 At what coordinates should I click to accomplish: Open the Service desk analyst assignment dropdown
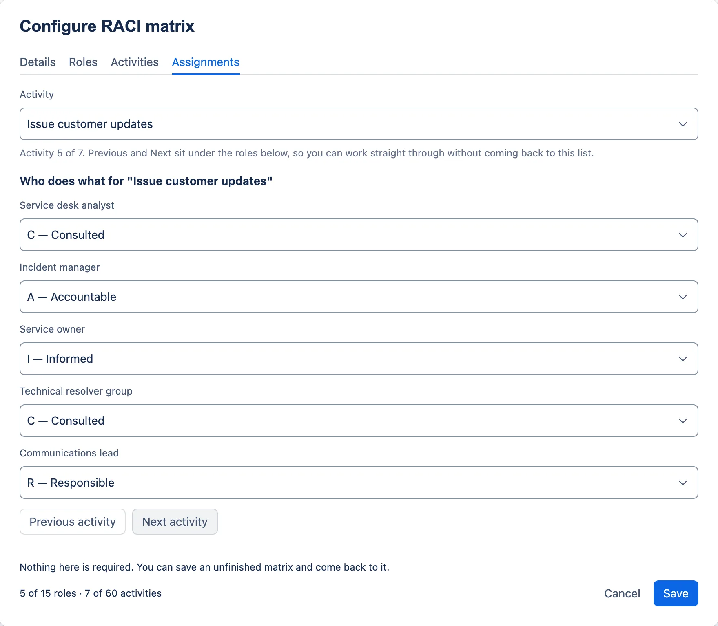point(359,235)
